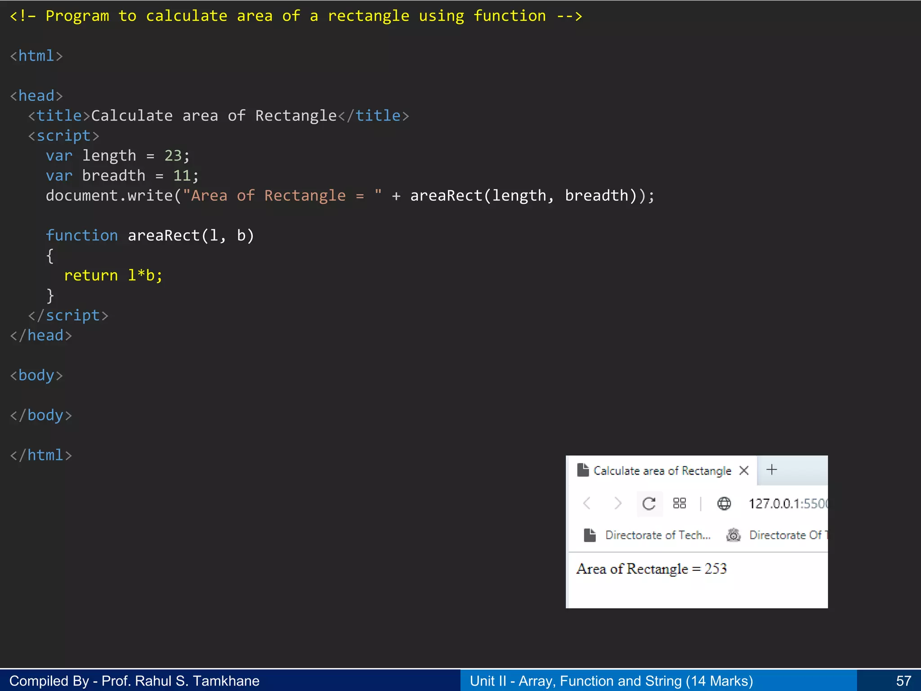This screenshot has width=921, height=691.
Task: Open the speed dial grid icon
Action: coord(680,503)
